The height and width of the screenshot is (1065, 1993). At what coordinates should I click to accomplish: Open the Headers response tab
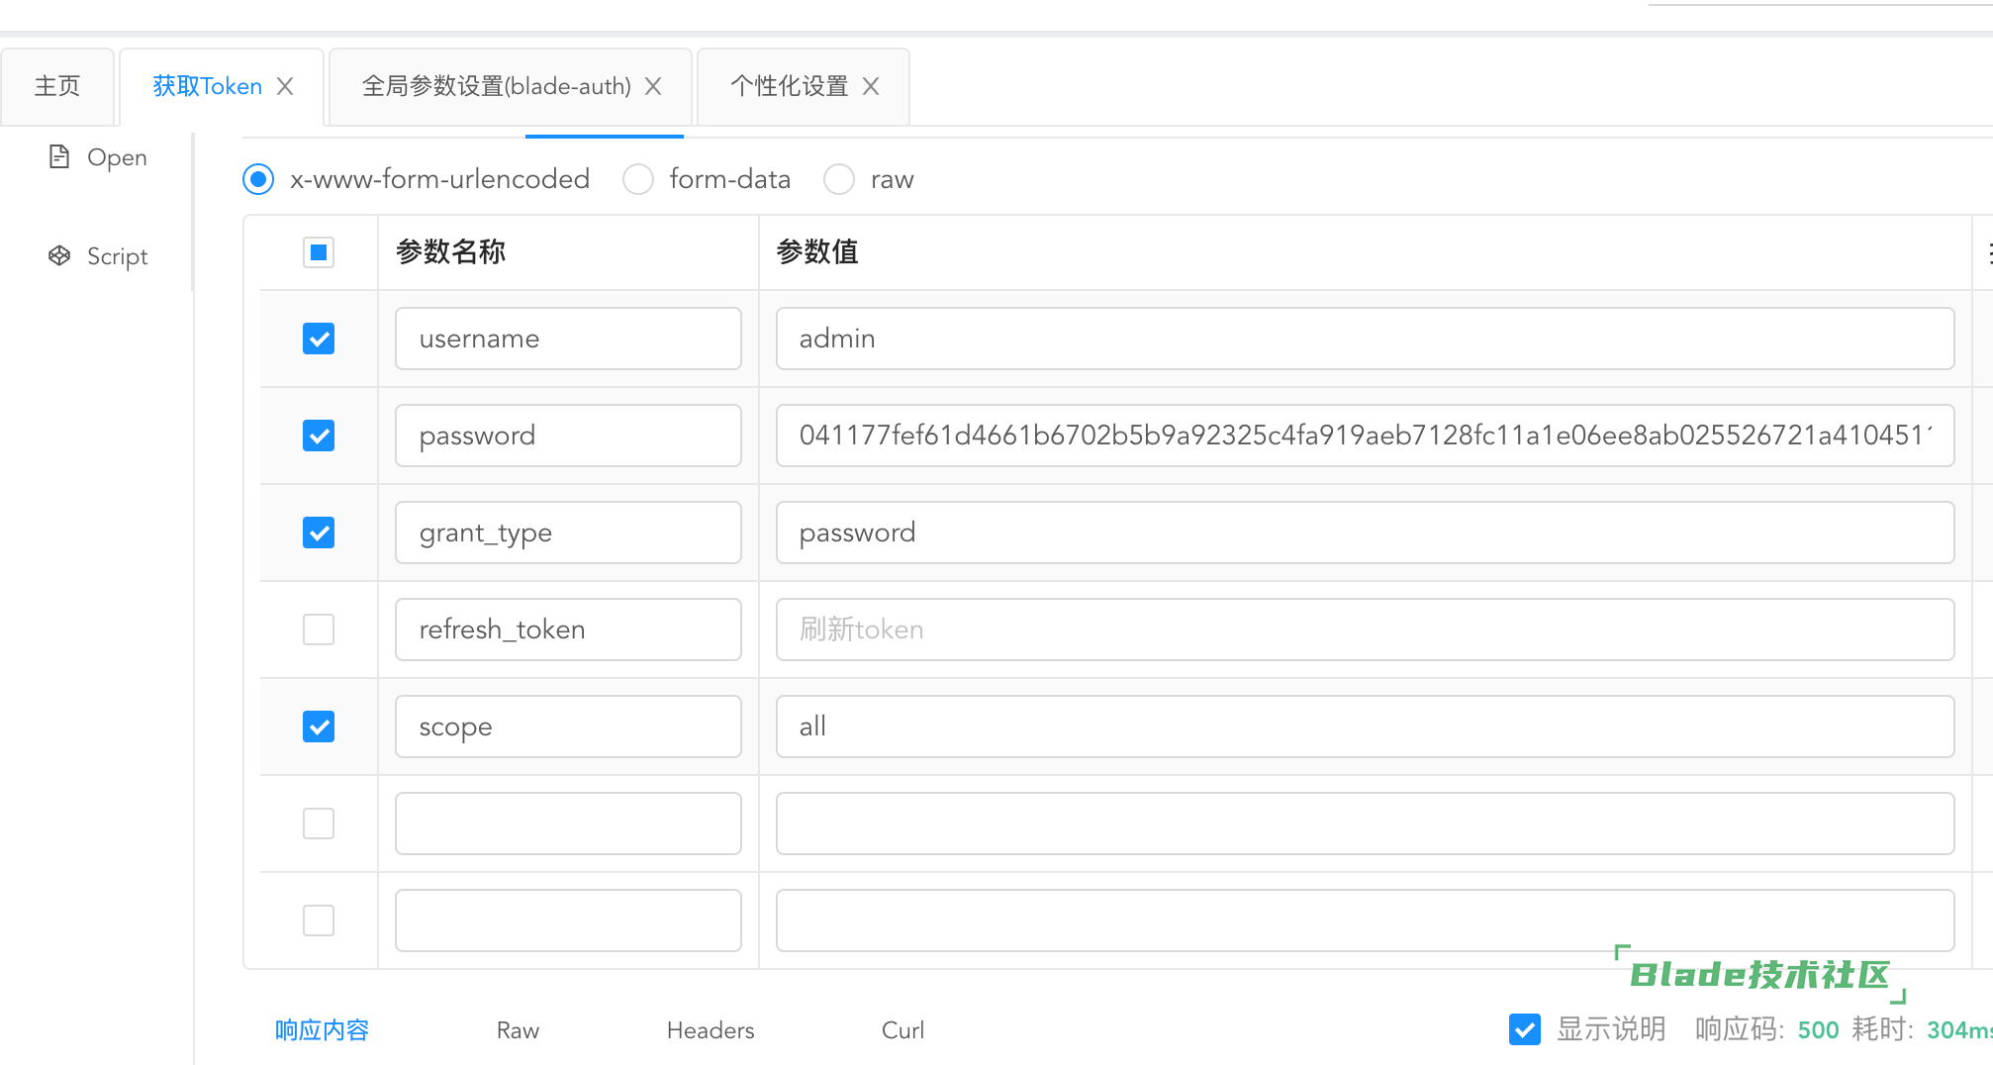(x=711, y=1030)
